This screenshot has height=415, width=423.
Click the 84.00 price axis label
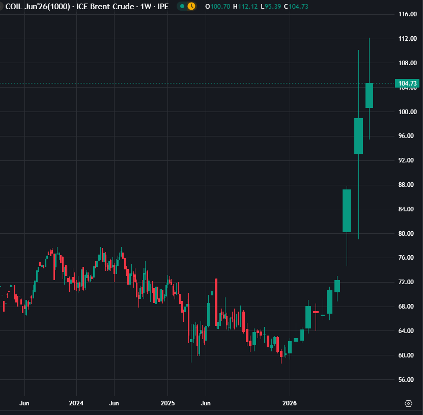(x=406, y=209)
